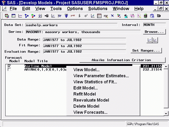Uncheck the Airline Model forecast checkbox
Viewport: 169px width, 127px height.
(x=10, y=66)
